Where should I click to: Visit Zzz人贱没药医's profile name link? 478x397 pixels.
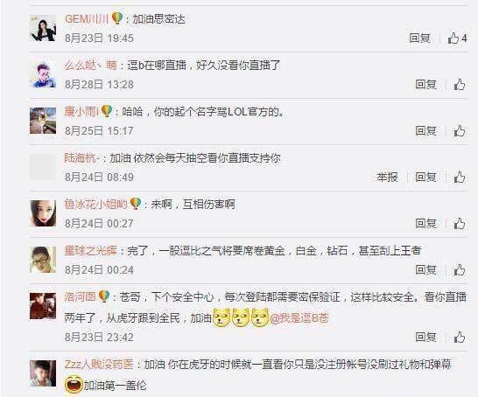(x=99, y=364)
